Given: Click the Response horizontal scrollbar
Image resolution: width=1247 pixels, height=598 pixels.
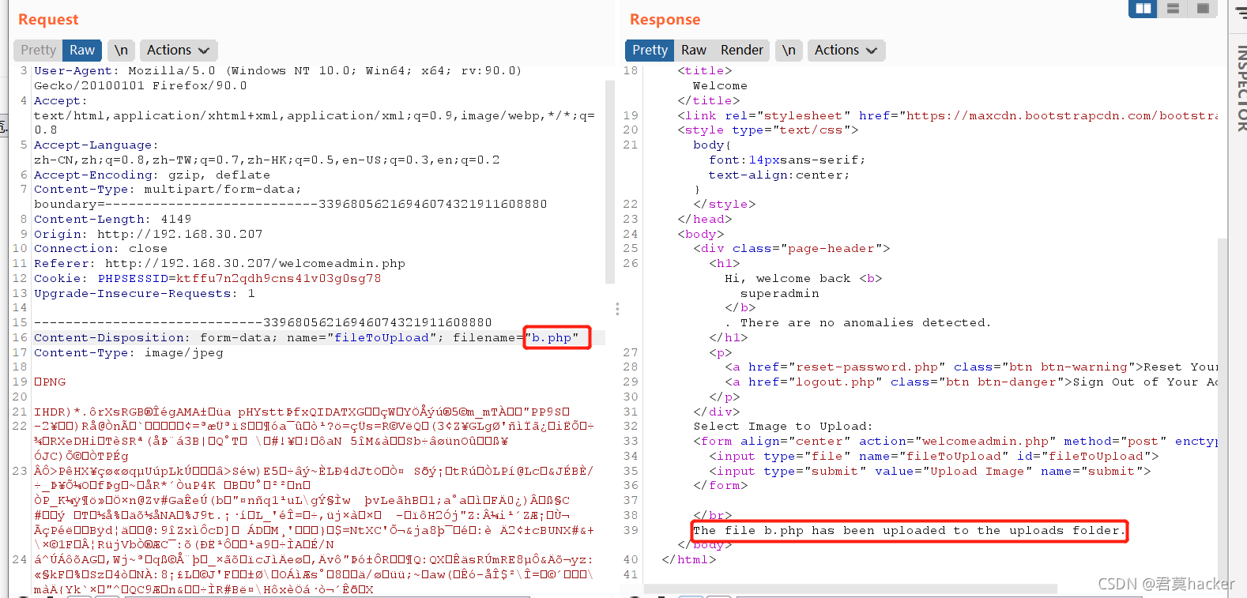Looking at the screenshot, I should pyautogui.click(x=850, y=589).
